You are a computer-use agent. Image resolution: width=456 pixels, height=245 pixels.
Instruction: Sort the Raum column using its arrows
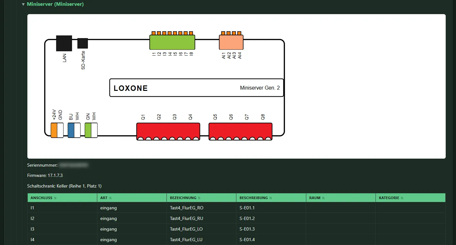click(x=323, y=198)
